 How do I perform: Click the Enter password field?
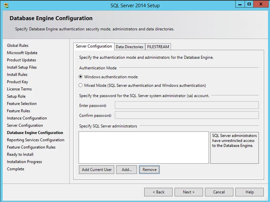(x=186, y=106)
